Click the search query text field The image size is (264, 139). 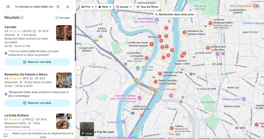pos(34,7)
